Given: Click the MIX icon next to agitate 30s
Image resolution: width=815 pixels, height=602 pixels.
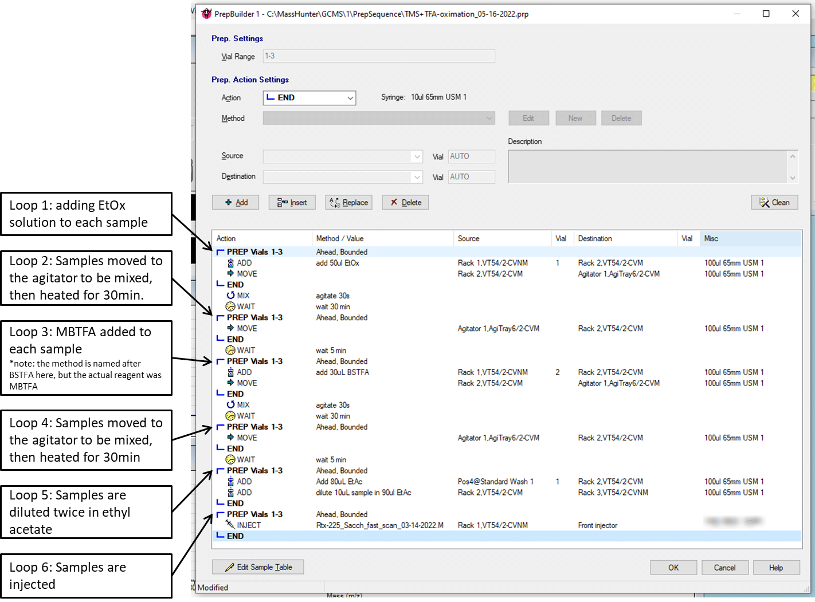Looking at the screenshot, I should tap(231, 295).
